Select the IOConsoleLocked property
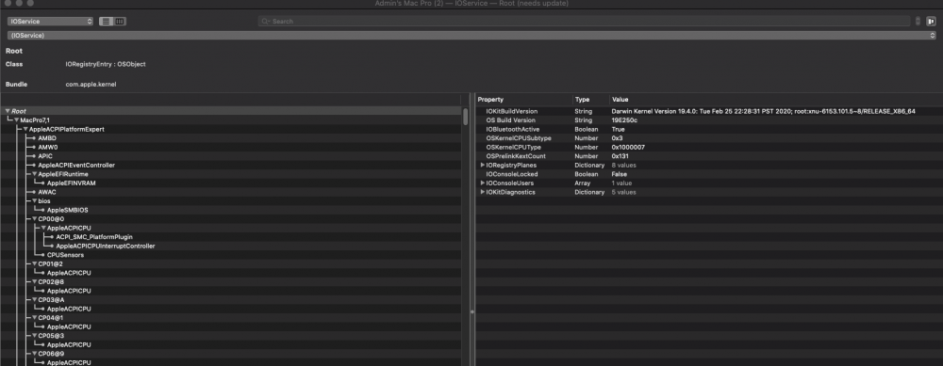This screenshot has height=366, width=943. pos(511,174)
